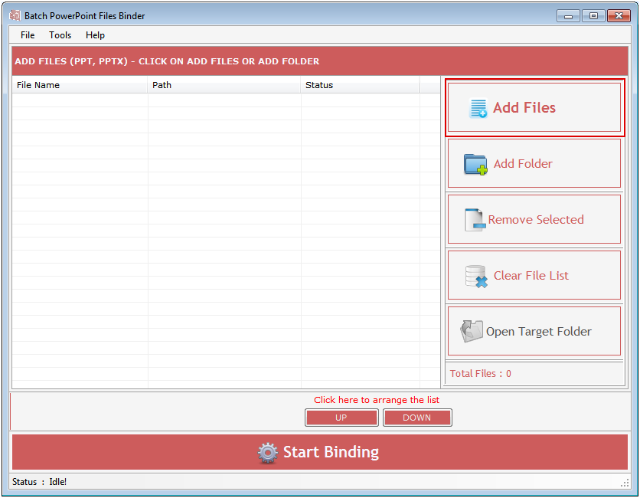
Task: Open the Tools menu
Action: pyautogui.click(x=60, y=35)
